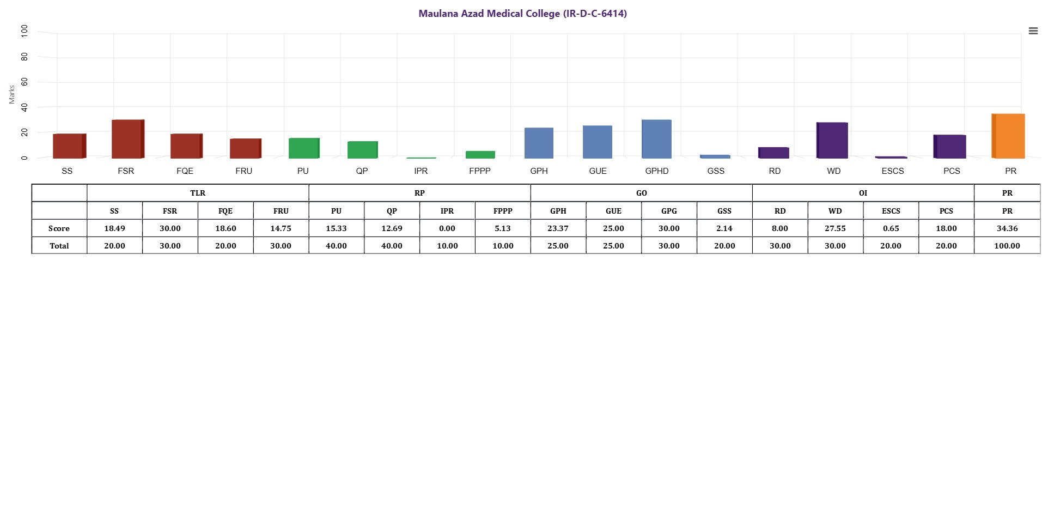Select the FRU red bar
The height and width of the screenshot is (515, 1054).
click(246, 148)
